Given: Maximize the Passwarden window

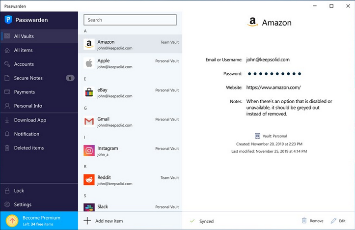Looking at the screenshot, I should pyautogui.click(x=331, y=6).
